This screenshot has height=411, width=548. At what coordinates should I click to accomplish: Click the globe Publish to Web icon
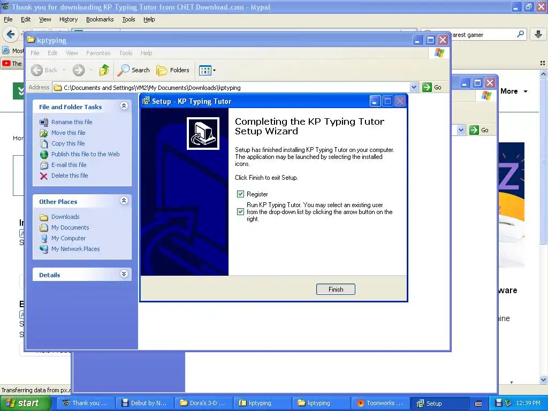44,154
